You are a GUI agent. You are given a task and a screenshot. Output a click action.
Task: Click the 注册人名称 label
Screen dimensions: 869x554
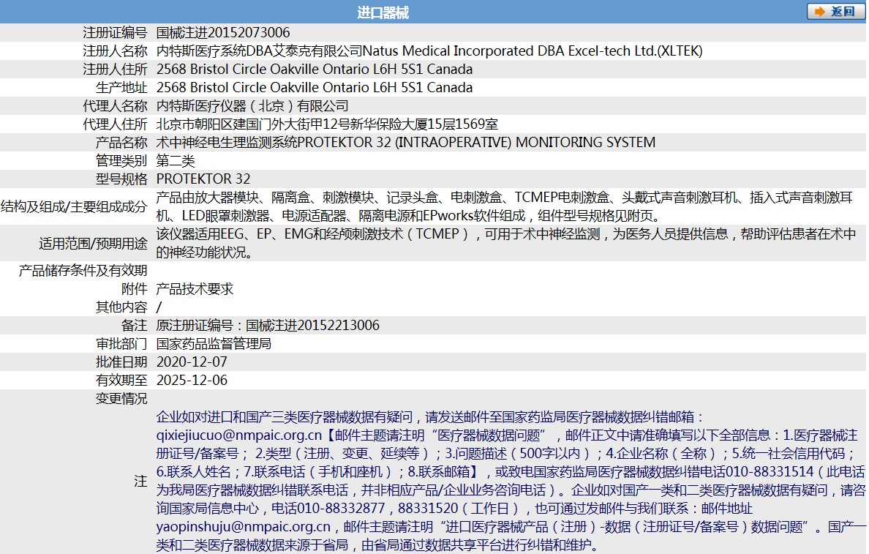115,50
